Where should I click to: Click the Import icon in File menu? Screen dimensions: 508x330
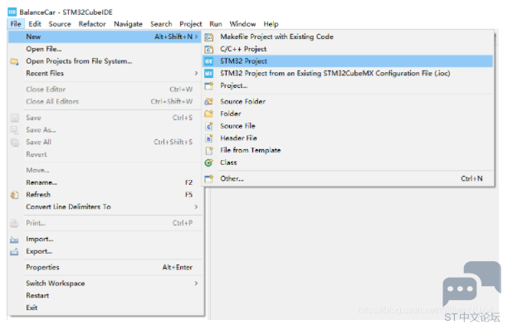[14, 240]
